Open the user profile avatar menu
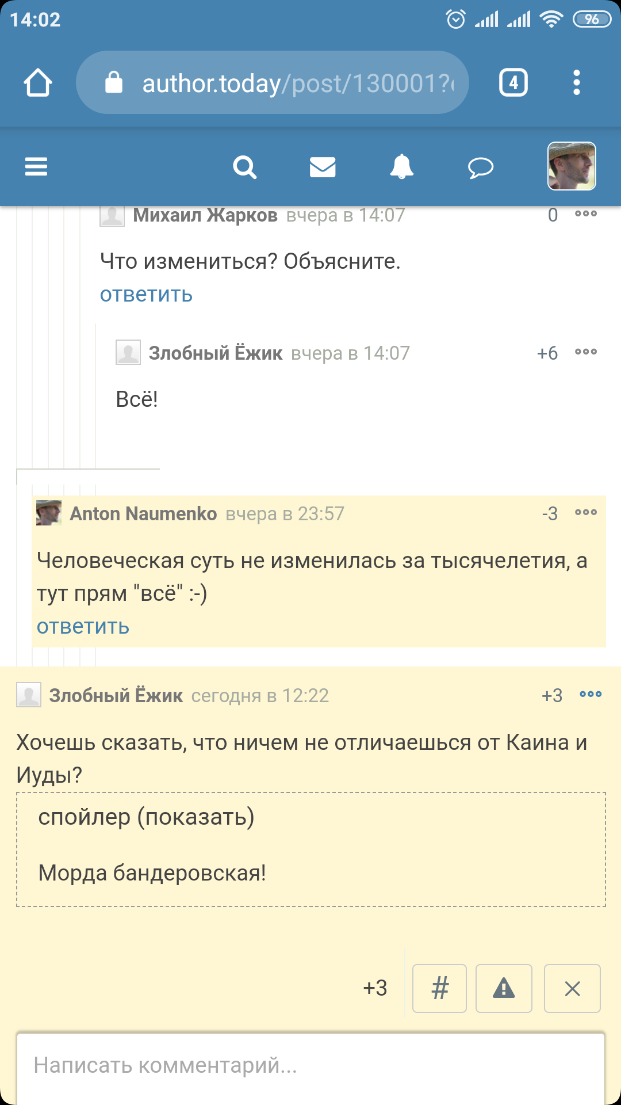This screenshot has height=1105, width=621. coord(572,166)
